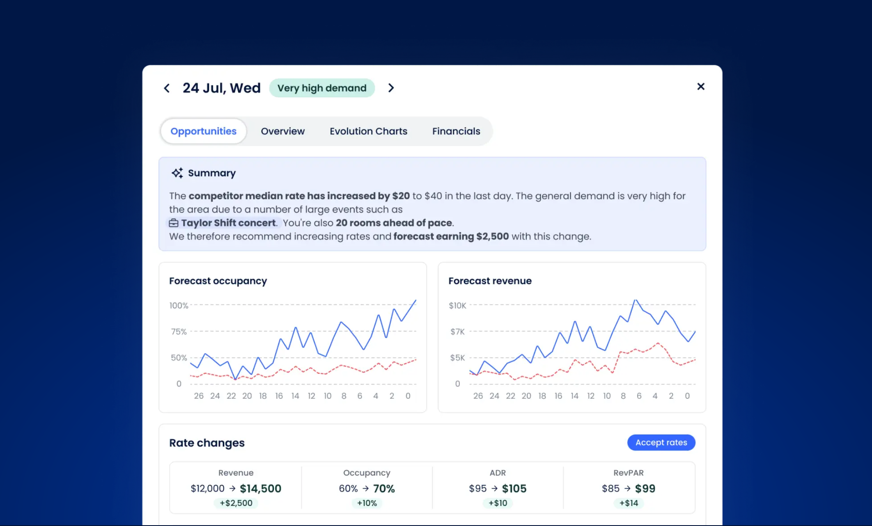Click the forecast earning $2,500 text
Screen dimensions: 872x526
[x=451, y=236]
